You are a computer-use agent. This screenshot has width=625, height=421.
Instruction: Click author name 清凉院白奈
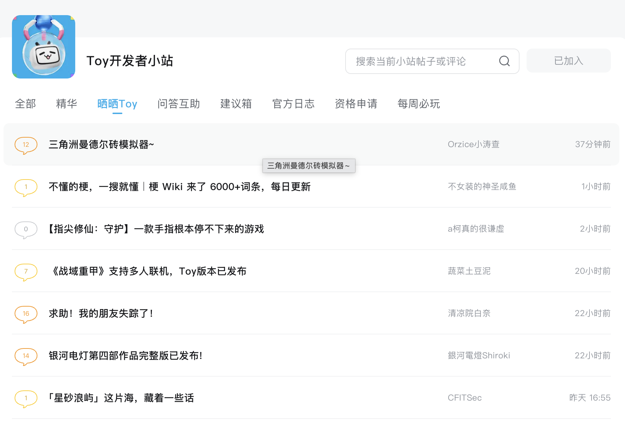click(x=469, y=313)
